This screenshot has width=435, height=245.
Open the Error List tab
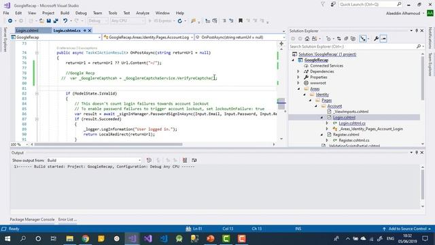tap(67, 219)
